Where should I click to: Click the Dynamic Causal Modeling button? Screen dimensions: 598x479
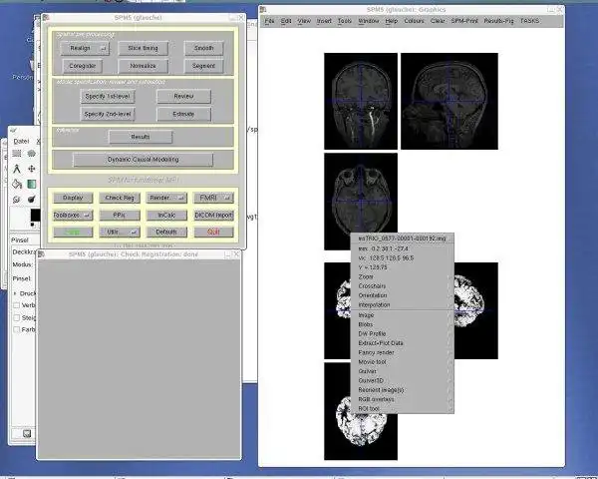pos(143,160)
